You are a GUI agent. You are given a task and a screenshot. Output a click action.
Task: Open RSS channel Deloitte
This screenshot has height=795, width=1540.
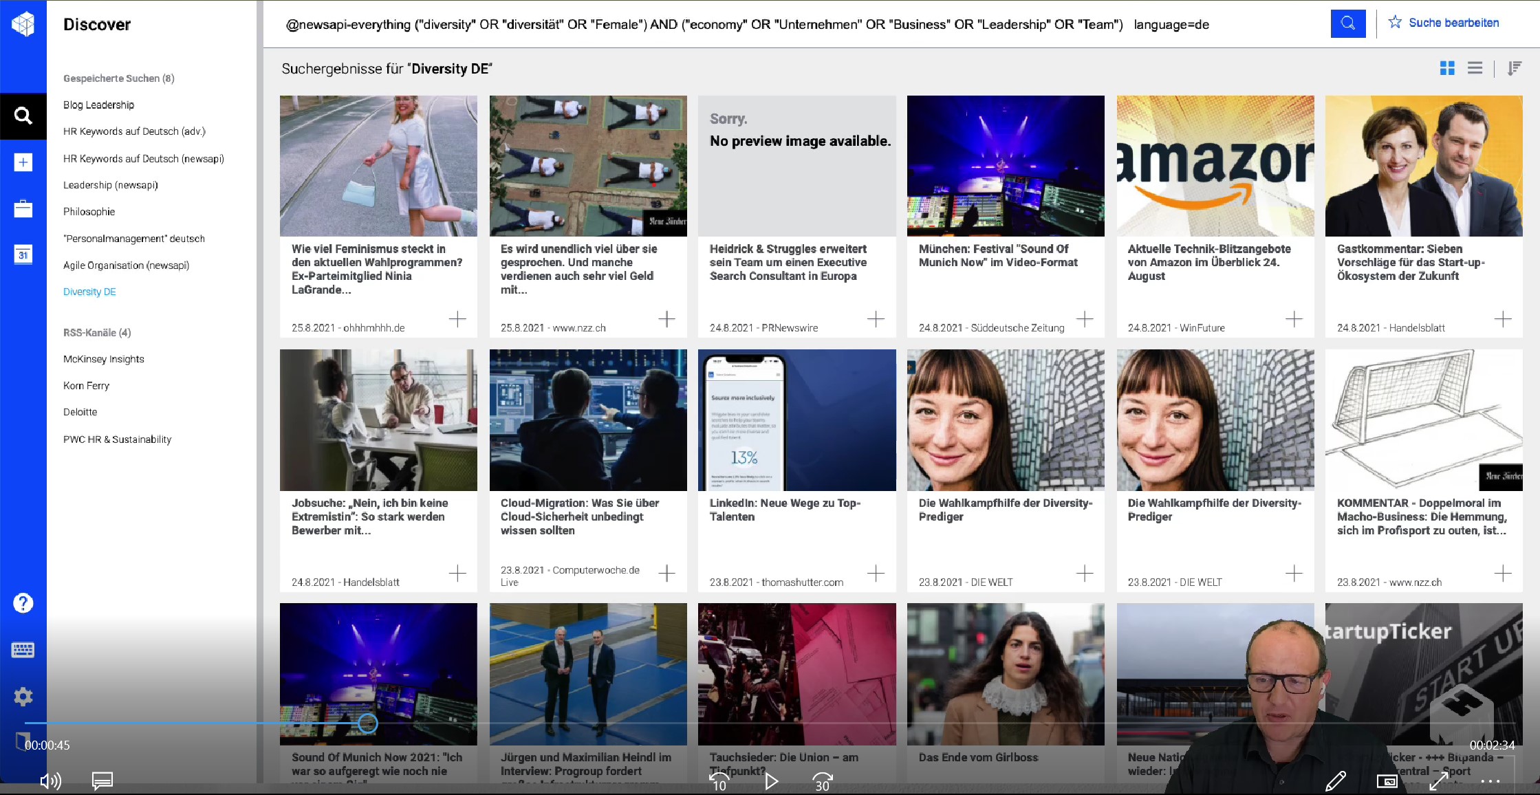pyautogui.click(x=80, y=412)
